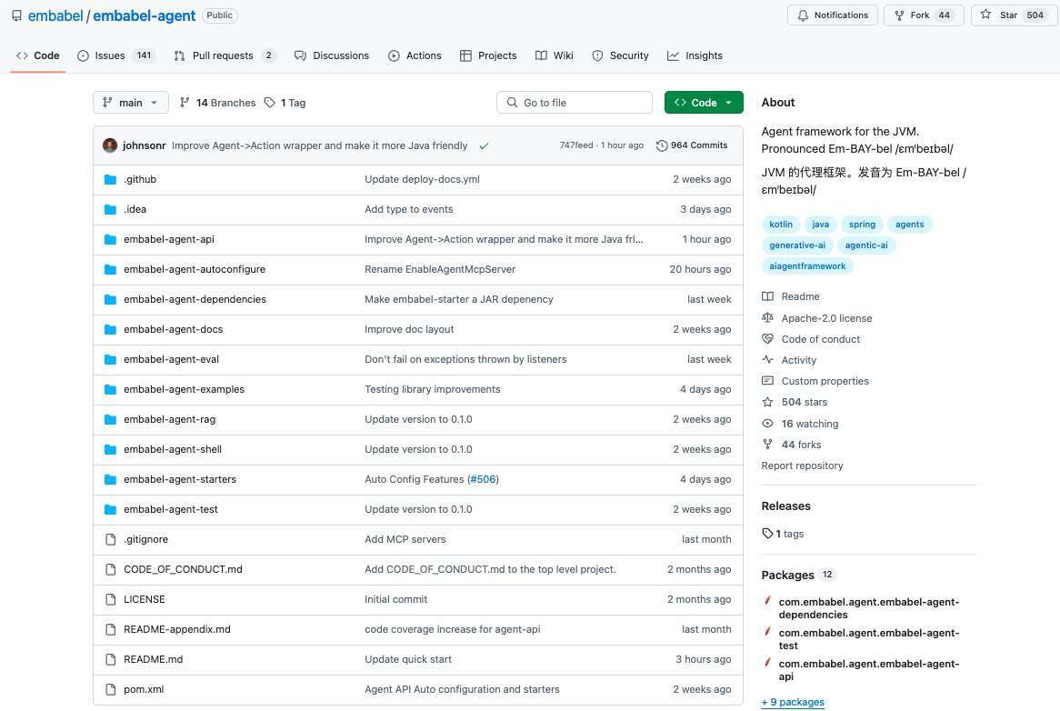
Task: Click the + 9 packages link
Action: click(x=793, y=702)
